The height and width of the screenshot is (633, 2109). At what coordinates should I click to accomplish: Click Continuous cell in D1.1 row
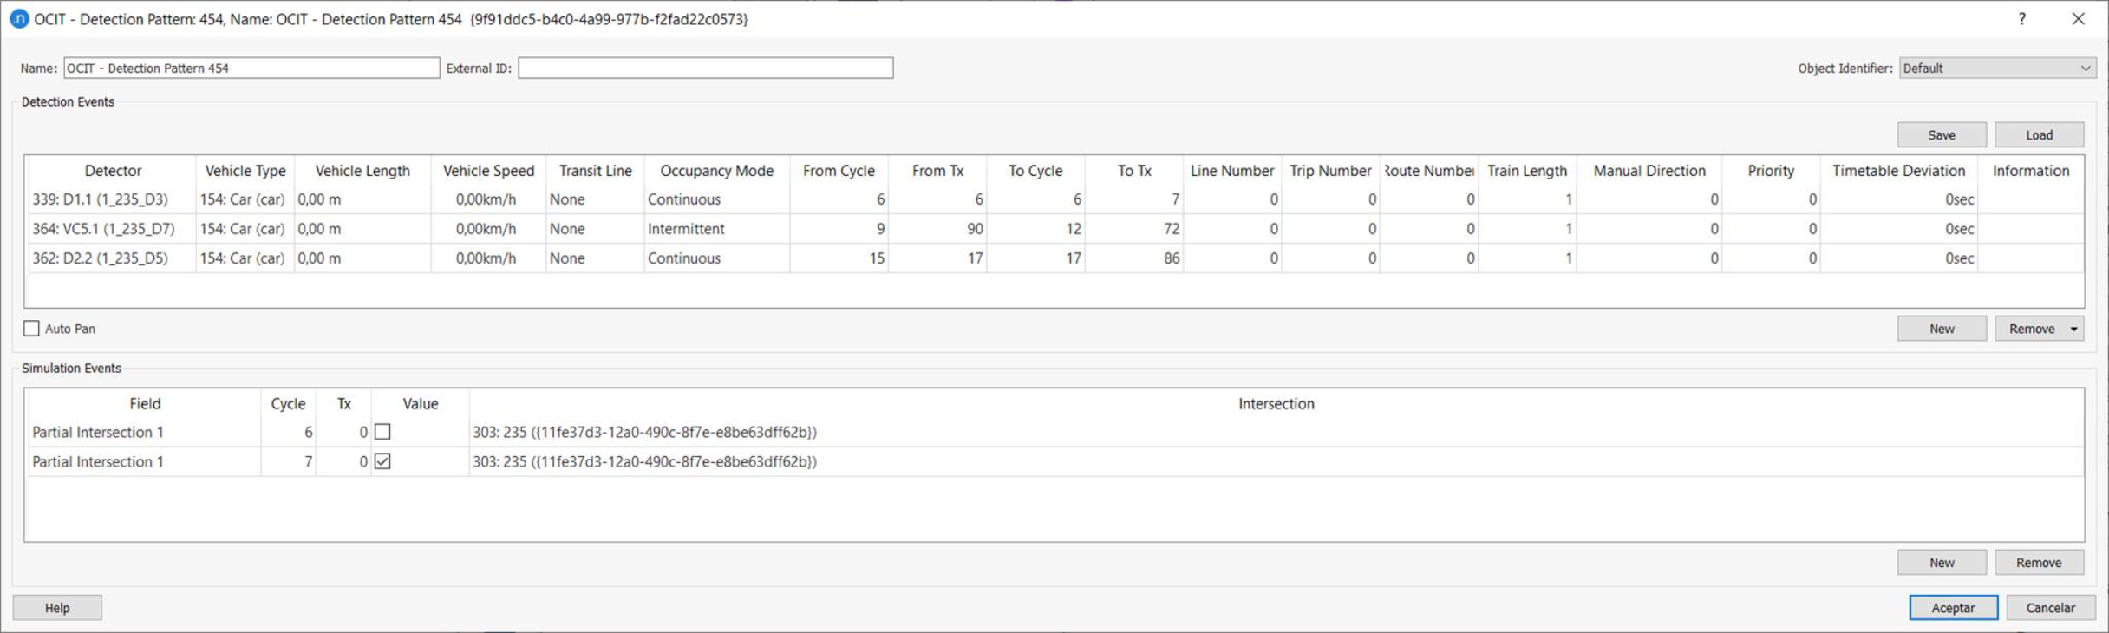coord(716,199)
